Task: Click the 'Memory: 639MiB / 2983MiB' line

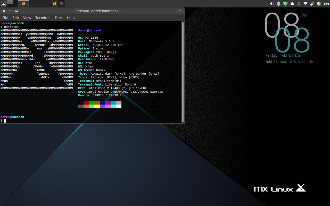Action: 100,95
